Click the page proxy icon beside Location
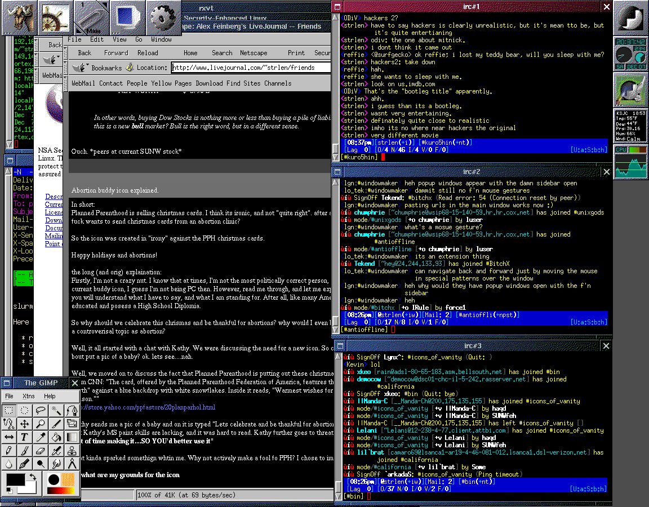649x507 pixels. tap(130, 67)
